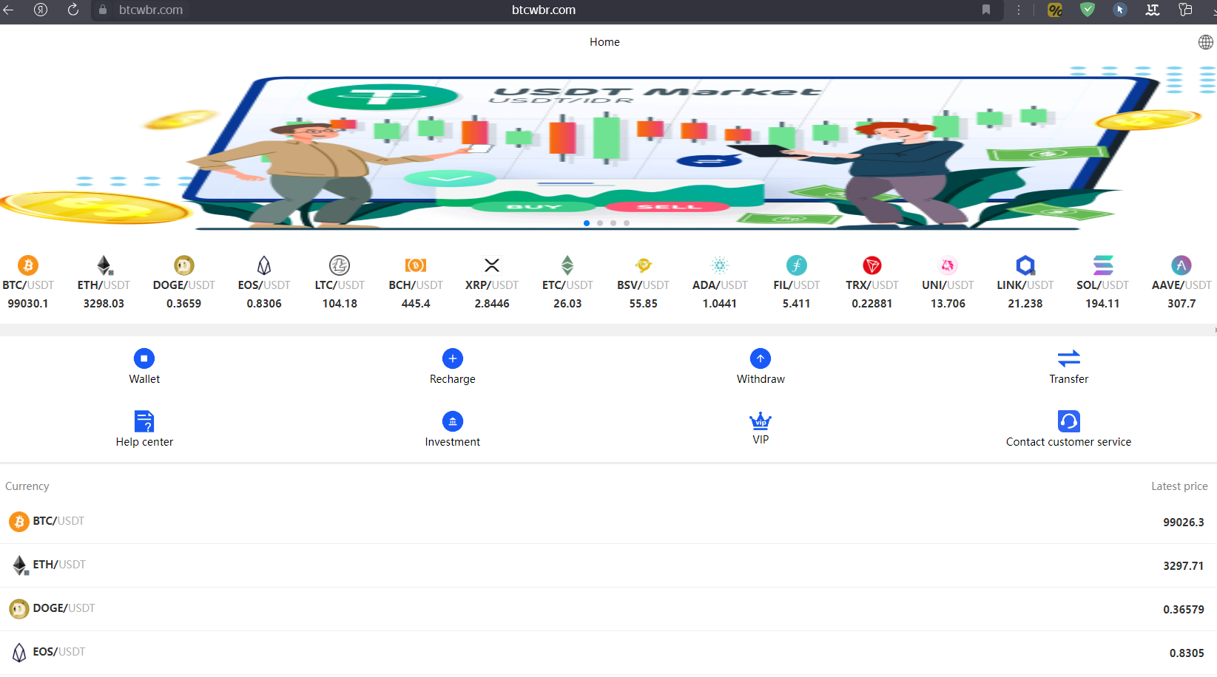Open the Withdraw label link
The width and height of the screenshot is (1217, 677).
point(761,379)
